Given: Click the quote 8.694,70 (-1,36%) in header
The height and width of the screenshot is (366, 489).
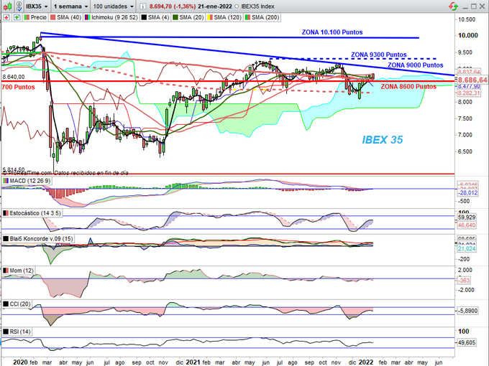Looking at the screenshot, I should (x=173, y=6).
